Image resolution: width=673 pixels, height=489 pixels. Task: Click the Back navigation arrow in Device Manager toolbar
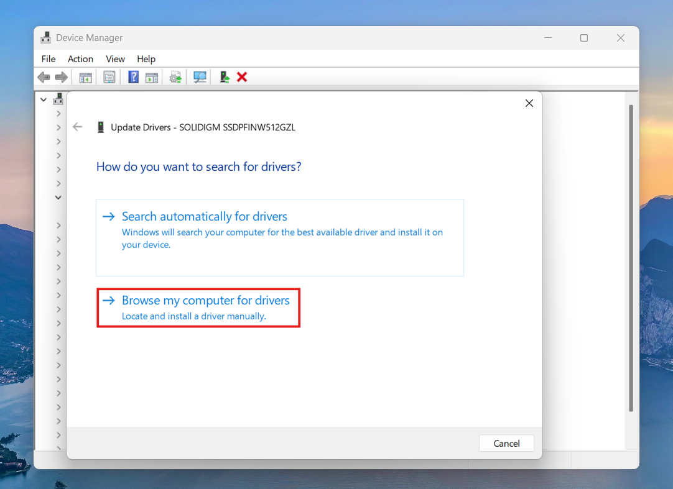point(44,76)
